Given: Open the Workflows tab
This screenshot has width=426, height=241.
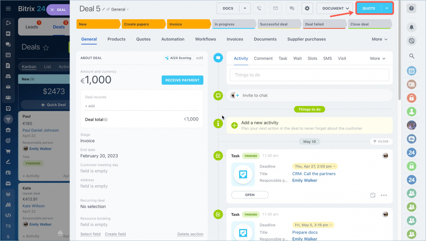Looking at the screenshot, I should (x=206, y=39).
